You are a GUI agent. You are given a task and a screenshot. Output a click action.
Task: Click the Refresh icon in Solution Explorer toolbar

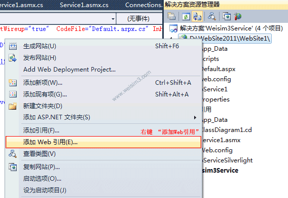click(x=186, y=17)
